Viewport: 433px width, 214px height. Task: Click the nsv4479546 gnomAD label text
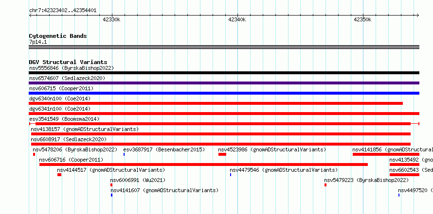click(x=284, y=170)
